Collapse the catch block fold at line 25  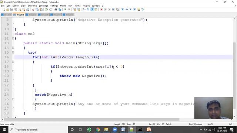click(x=13, y=99)
